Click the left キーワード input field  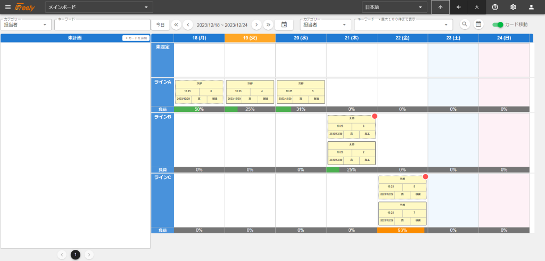pos(102,25)
